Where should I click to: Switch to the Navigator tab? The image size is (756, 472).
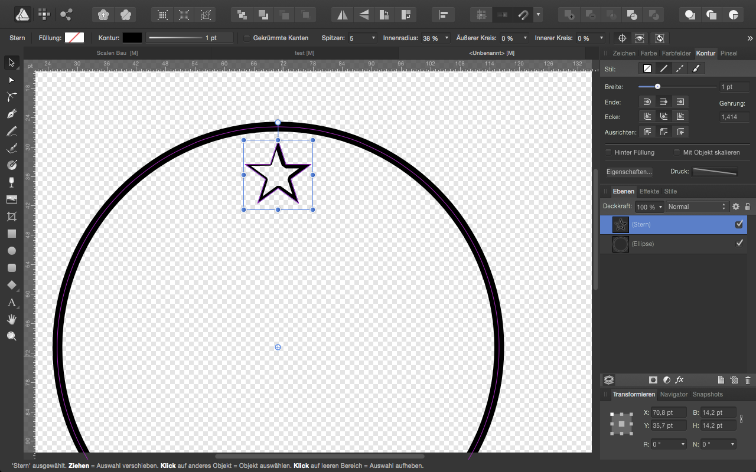pos(674,394)
